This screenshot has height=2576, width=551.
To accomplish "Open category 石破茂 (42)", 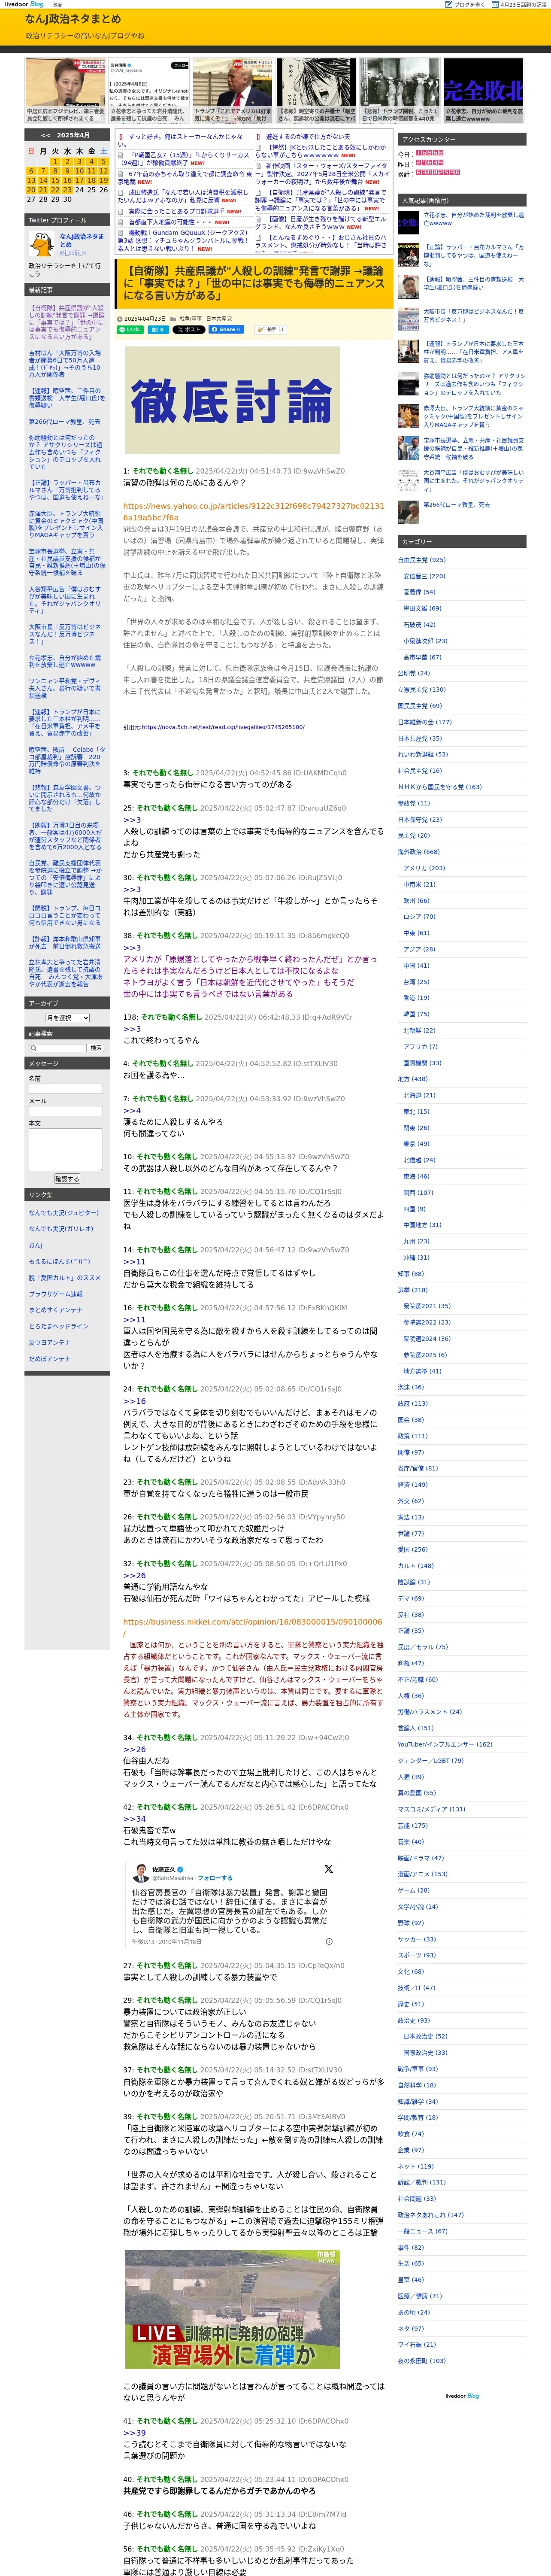I will point(419,625).
